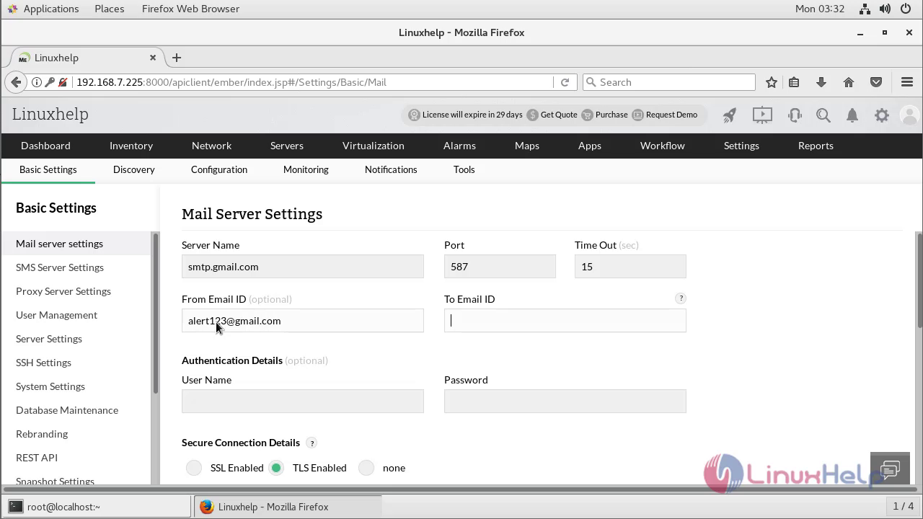The width and height of the screenshot is (923, 519).
Task: Open the Network menu
Action: (x=211, y=146)
